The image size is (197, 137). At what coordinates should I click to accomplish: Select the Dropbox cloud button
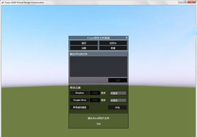click(x=79, y=93)
